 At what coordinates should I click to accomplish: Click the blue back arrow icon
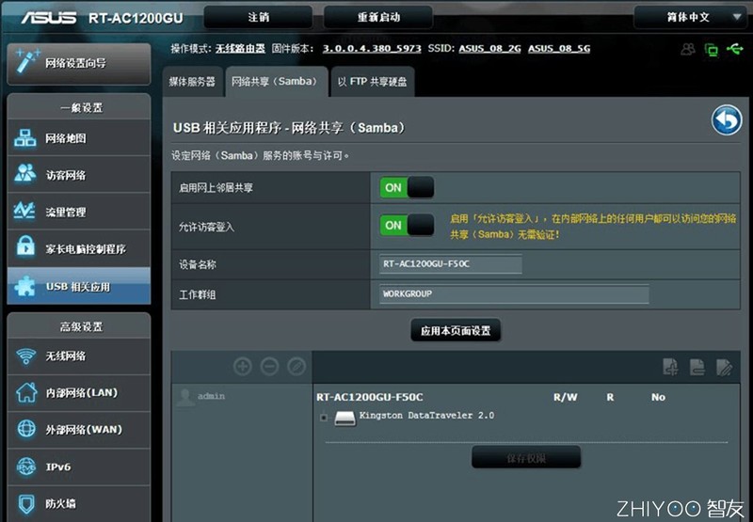coord(727,120)
